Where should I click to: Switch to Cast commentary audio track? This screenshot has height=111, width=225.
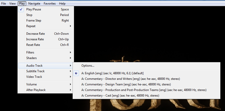147,96
